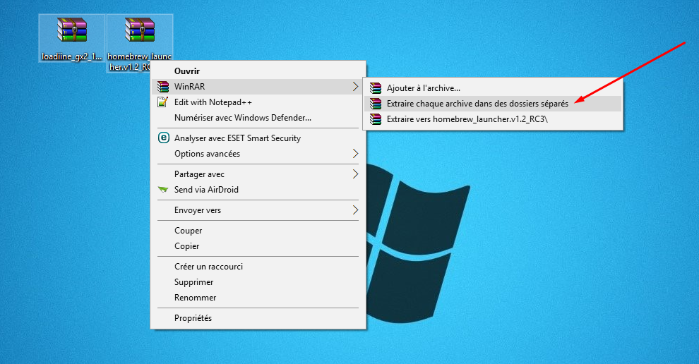Viewport: 699px width, 364px height.
Task: Select Send via AirDroid
Action: [x=258, y=189]
